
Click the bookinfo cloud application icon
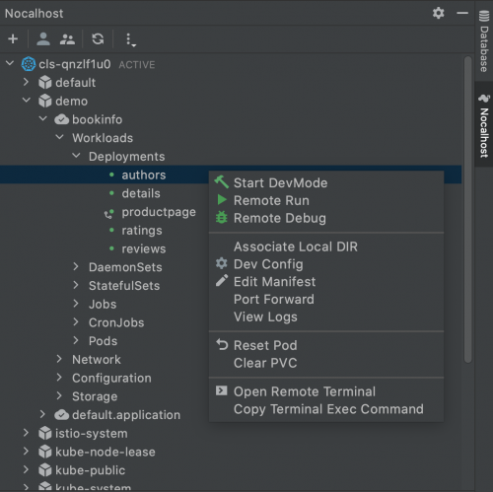pyautogui.click(x=61, y=119)
